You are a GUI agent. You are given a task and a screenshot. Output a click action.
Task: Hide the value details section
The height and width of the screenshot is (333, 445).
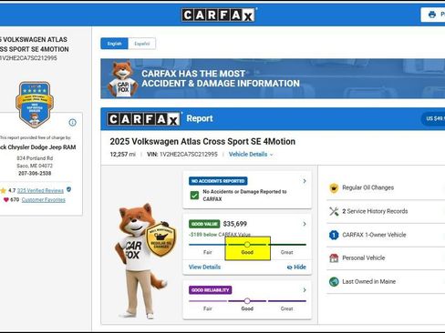296,267
